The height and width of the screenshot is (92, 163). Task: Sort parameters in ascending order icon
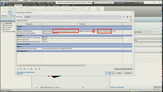(x=36, y=69)
